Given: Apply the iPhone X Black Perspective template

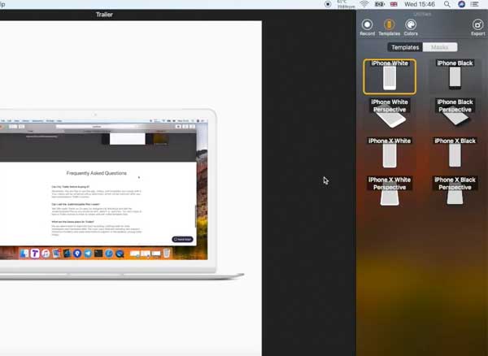Looking at the screenshot, I should coord(455,191).
